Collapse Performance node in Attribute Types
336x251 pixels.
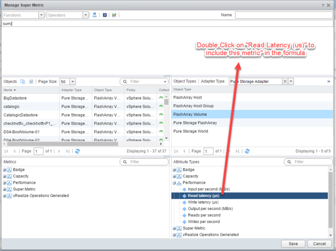175,183
